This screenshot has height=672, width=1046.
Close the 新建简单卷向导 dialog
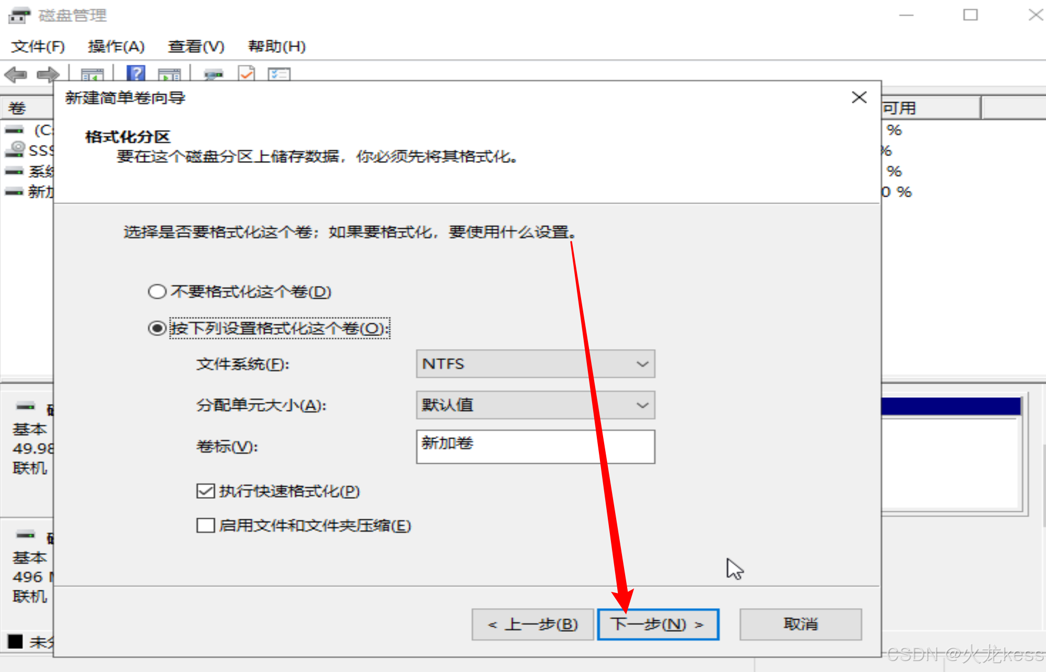coord(859,97)
